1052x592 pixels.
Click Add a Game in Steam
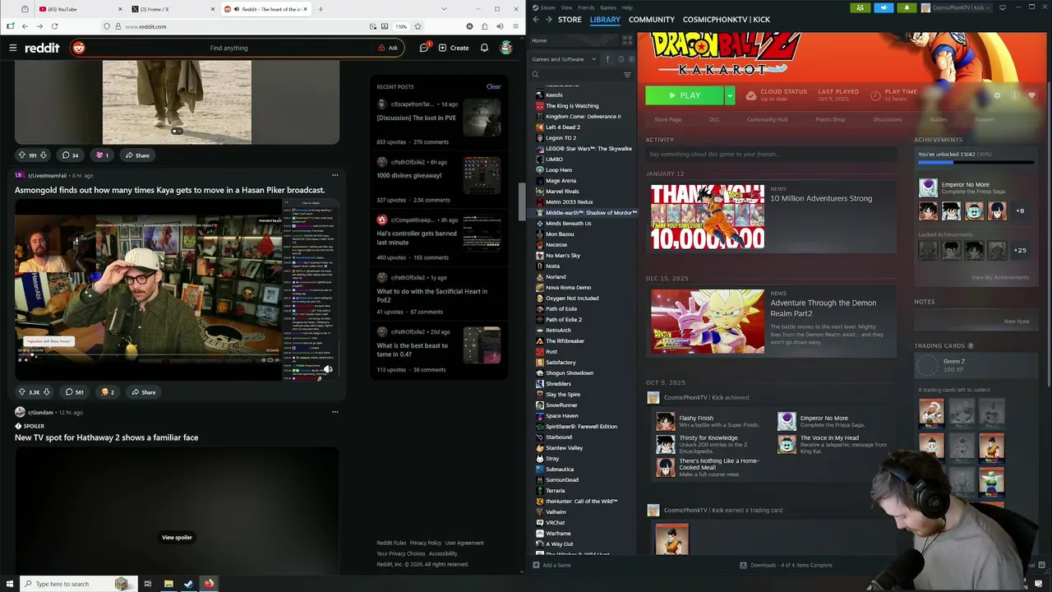(551, 565)
